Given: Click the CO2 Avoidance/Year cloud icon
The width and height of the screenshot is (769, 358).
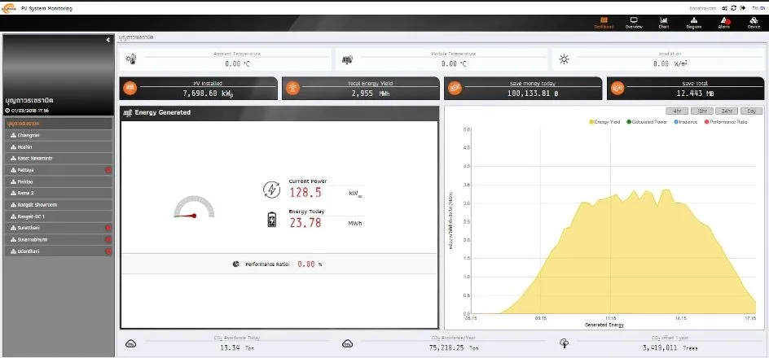Looking at the screenshot, I should point(347,344).
